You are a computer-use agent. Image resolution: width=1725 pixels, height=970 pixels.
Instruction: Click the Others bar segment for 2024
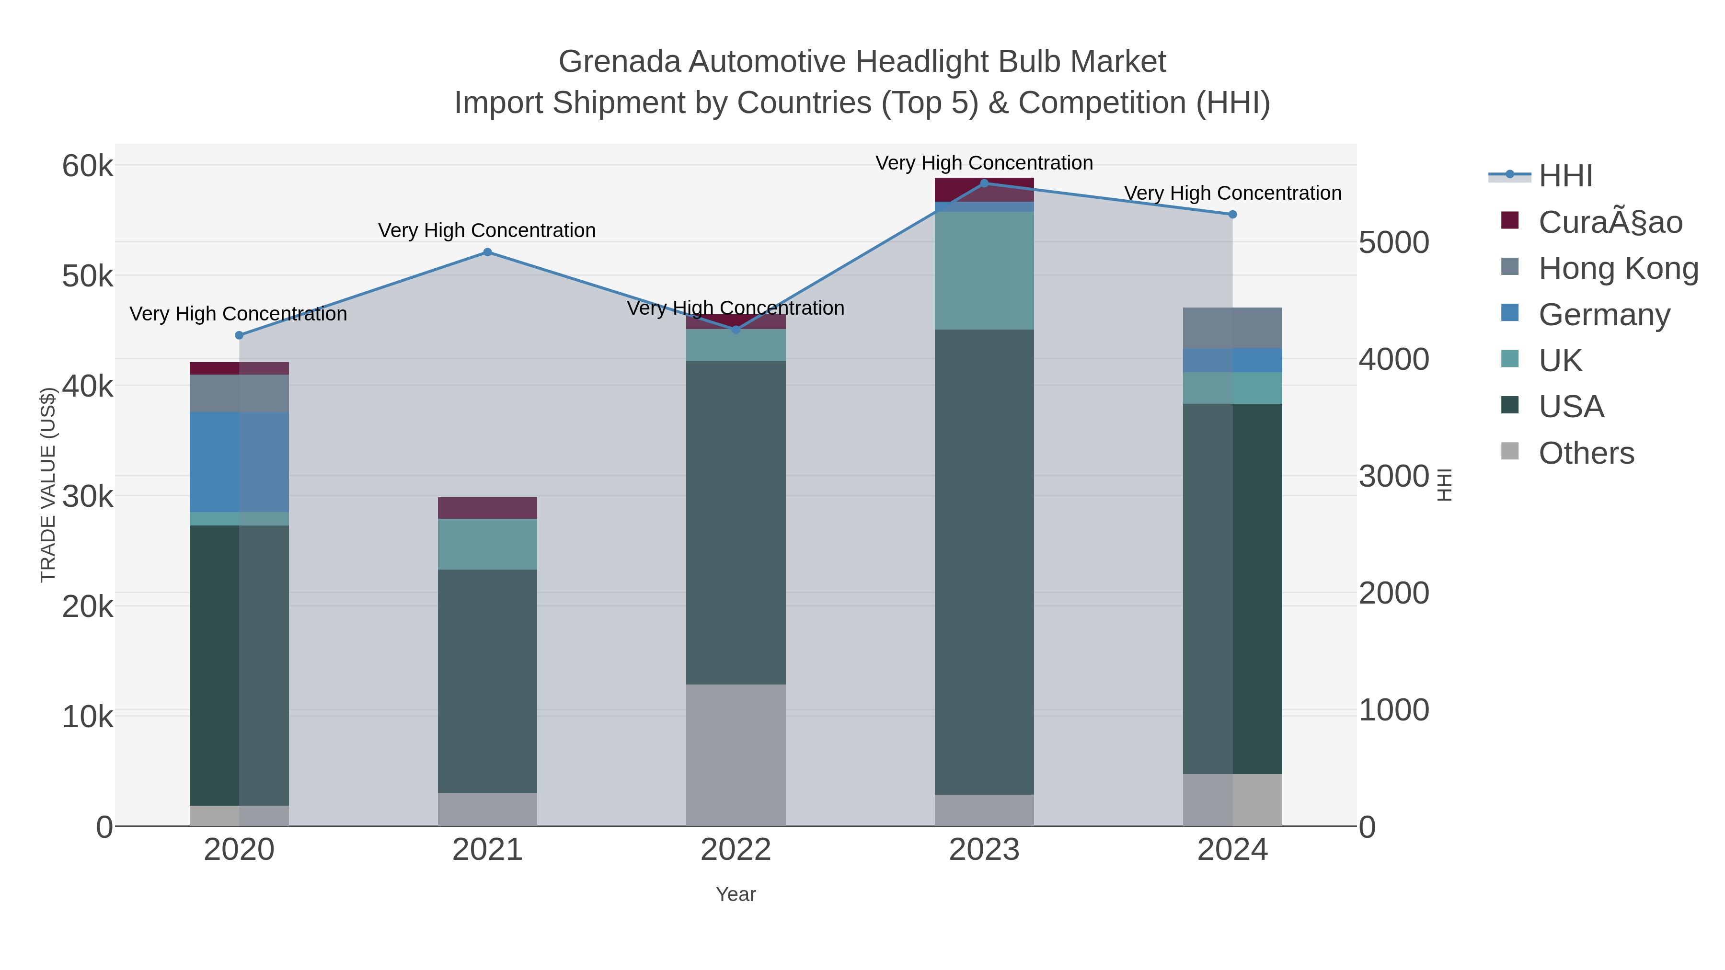pos(1233,800)
